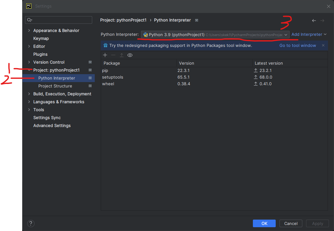334x231 pixels.
Task: Select Python Interpreter in settings tree
Action: pyautogui.click(x=59, y=78)
